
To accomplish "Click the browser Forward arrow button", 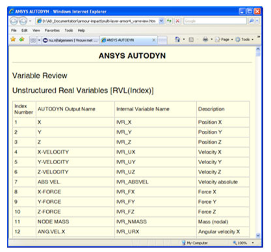I will coord(23,21).
